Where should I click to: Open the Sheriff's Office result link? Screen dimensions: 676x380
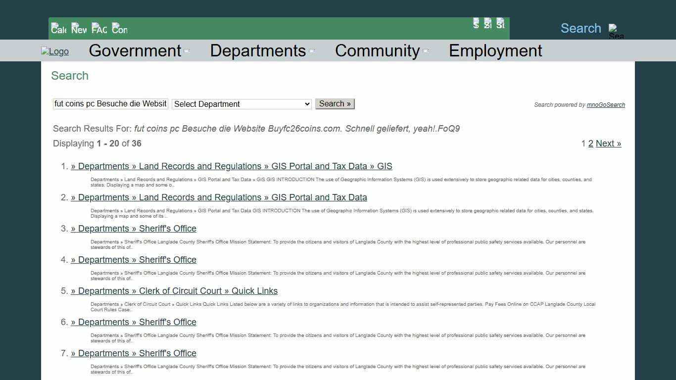point(134,228)
